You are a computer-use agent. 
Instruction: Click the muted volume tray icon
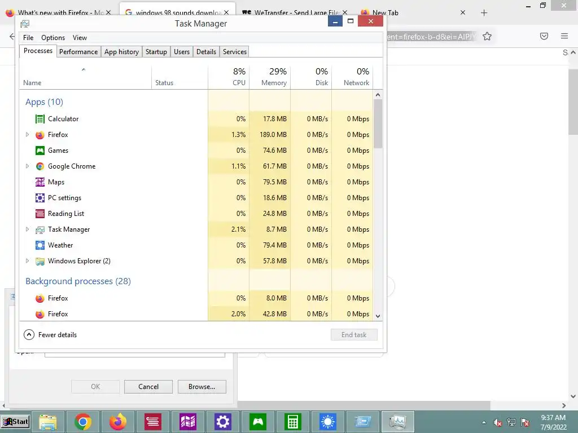(x=498, y=422)
